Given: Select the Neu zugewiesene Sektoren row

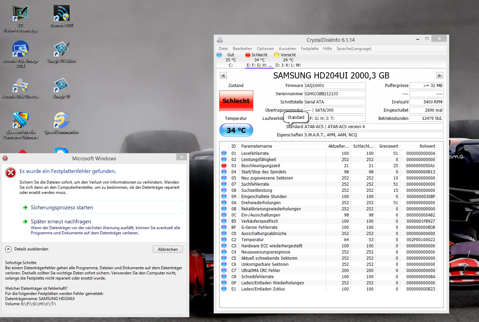Looking at the screenshot, I should pos(329,178).
